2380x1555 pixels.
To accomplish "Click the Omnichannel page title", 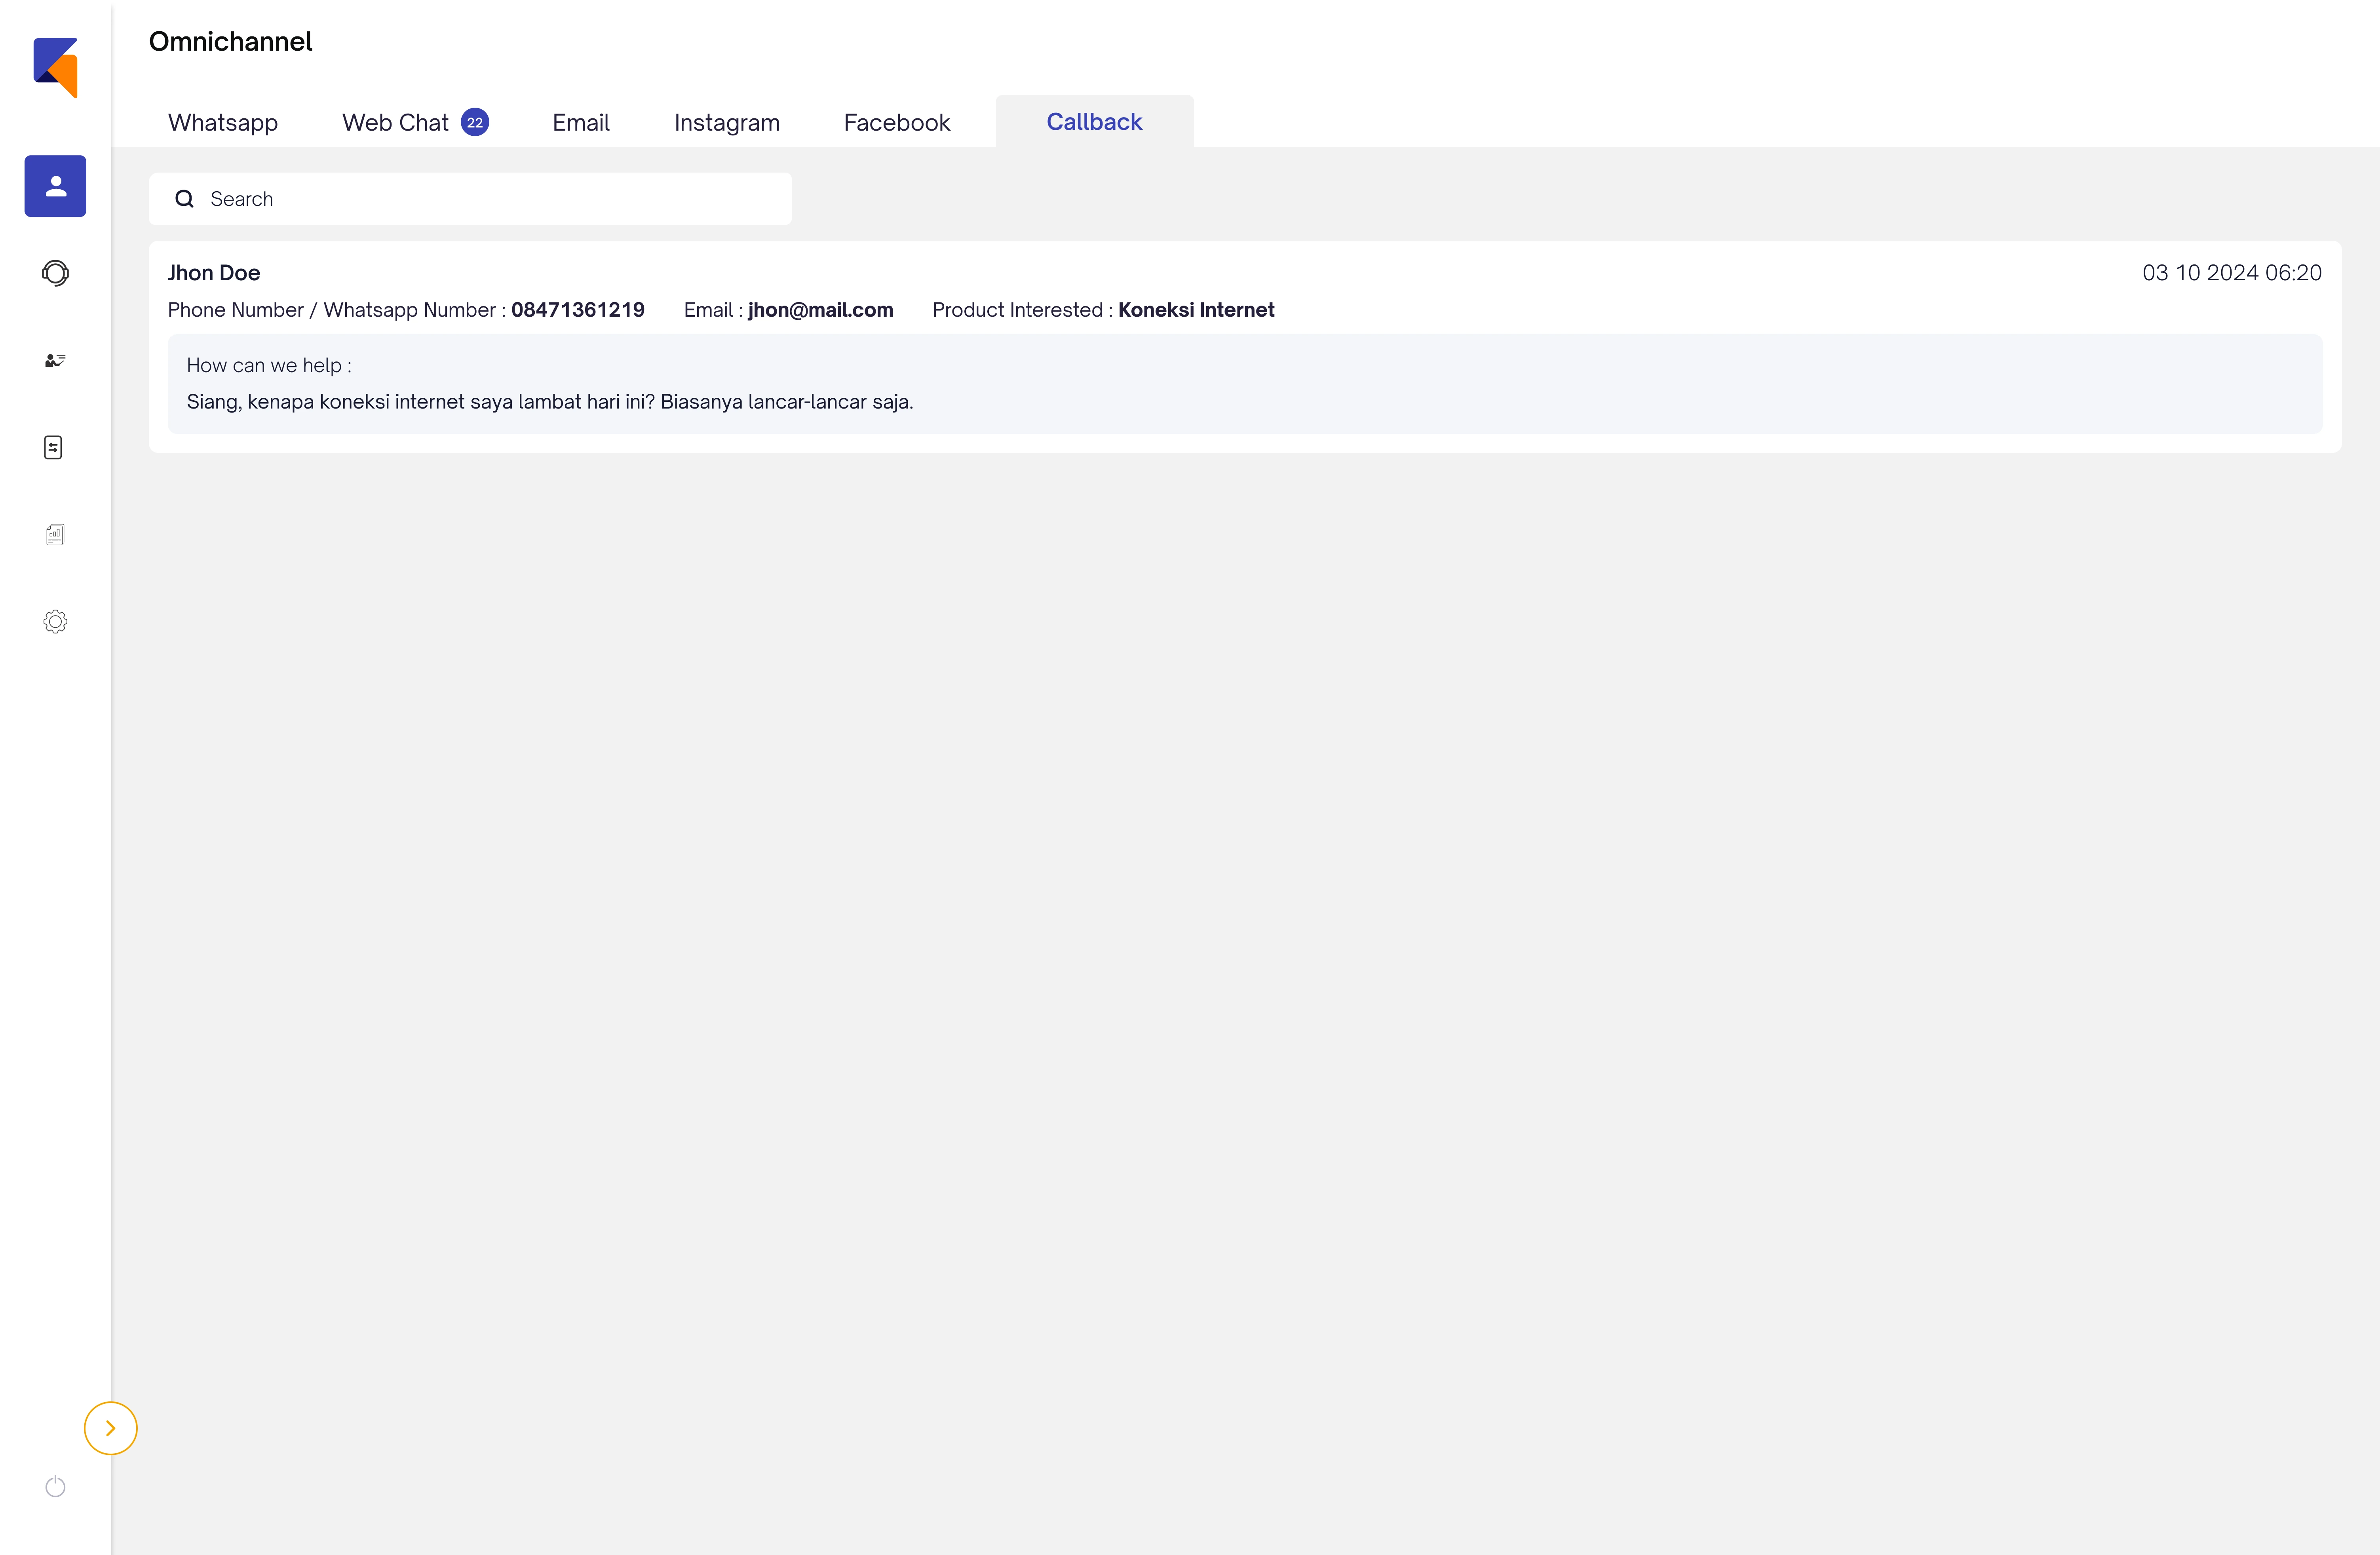I will click(x=231, y=41).
